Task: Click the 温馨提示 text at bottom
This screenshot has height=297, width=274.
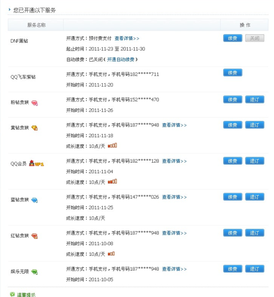Action: [x=26, y=295]
